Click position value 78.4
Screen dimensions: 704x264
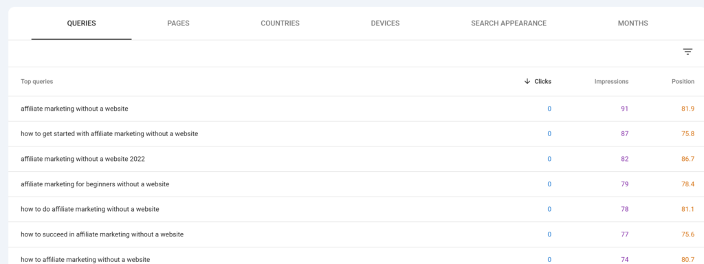click(687, 184)
